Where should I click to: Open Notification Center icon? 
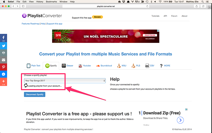tap(207, 2)
